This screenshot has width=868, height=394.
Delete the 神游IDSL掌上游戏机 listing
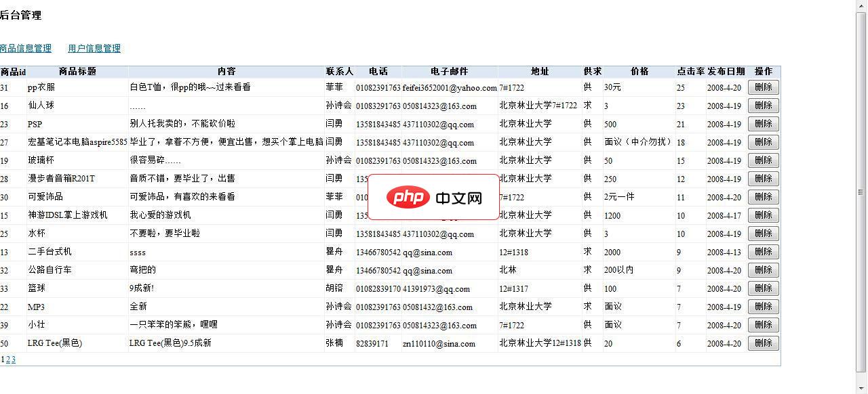(763, 215)
